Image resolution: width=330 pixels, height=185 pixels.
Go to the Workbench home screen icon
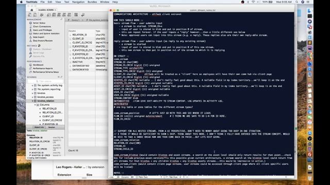[x=31, y=10]
